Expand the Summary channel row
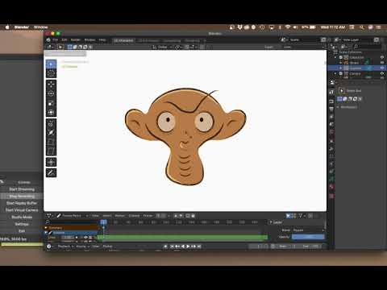Screen dimensions: 387x290 tap(46, 228)
